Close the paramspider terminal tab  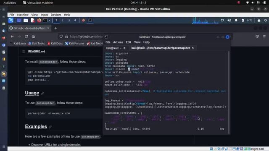click(193, 48)
